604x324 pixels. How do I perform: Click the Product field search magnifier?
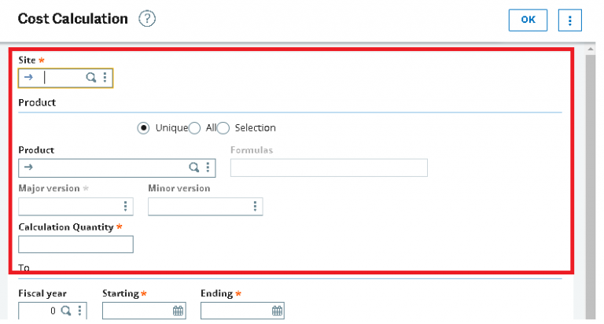(x=194, y=168)
